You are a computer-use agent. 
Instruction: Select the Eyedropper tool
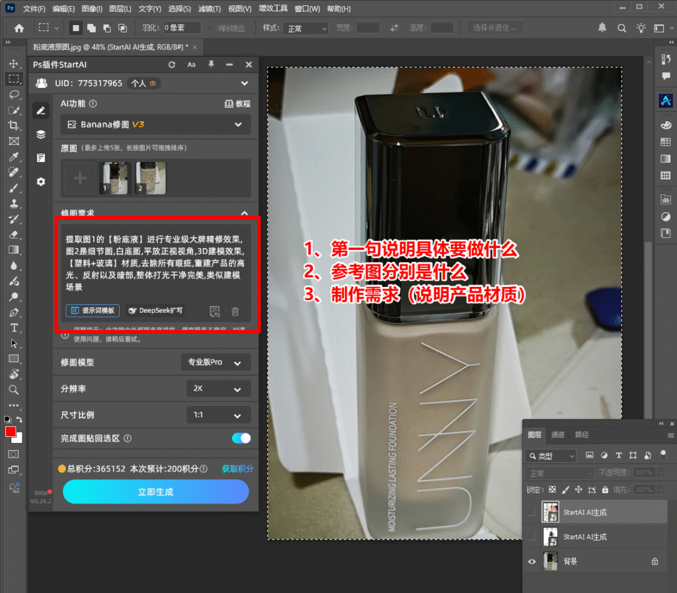pyautogui.click(x=13, y=157)
